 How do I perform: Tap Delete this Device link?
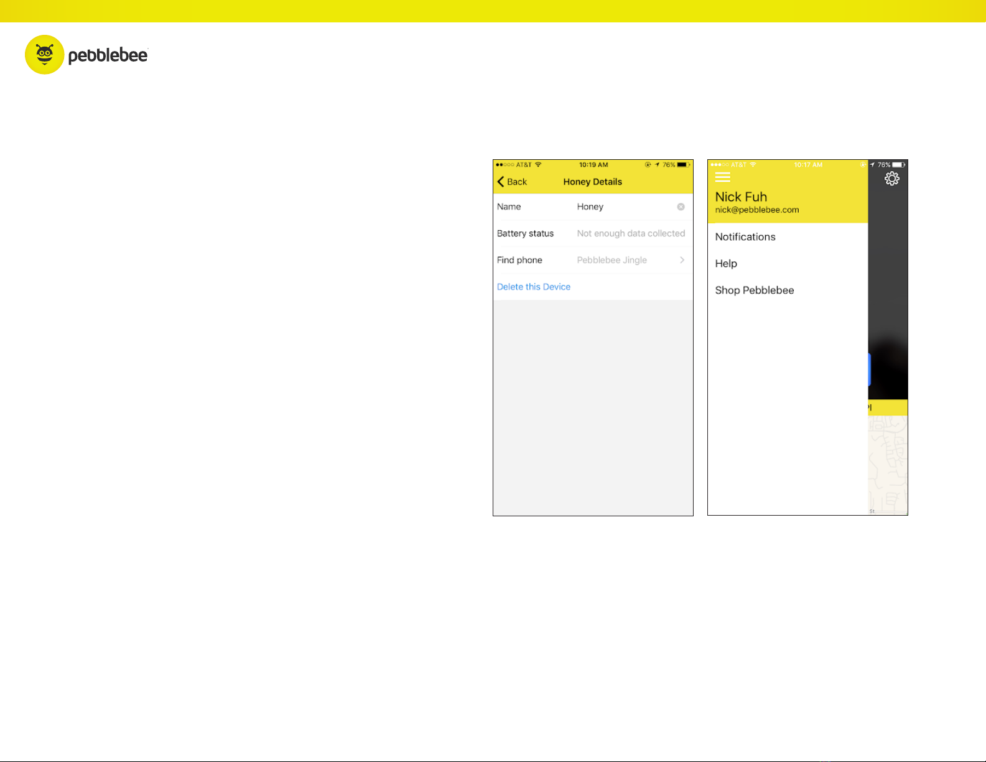[534, 287]
